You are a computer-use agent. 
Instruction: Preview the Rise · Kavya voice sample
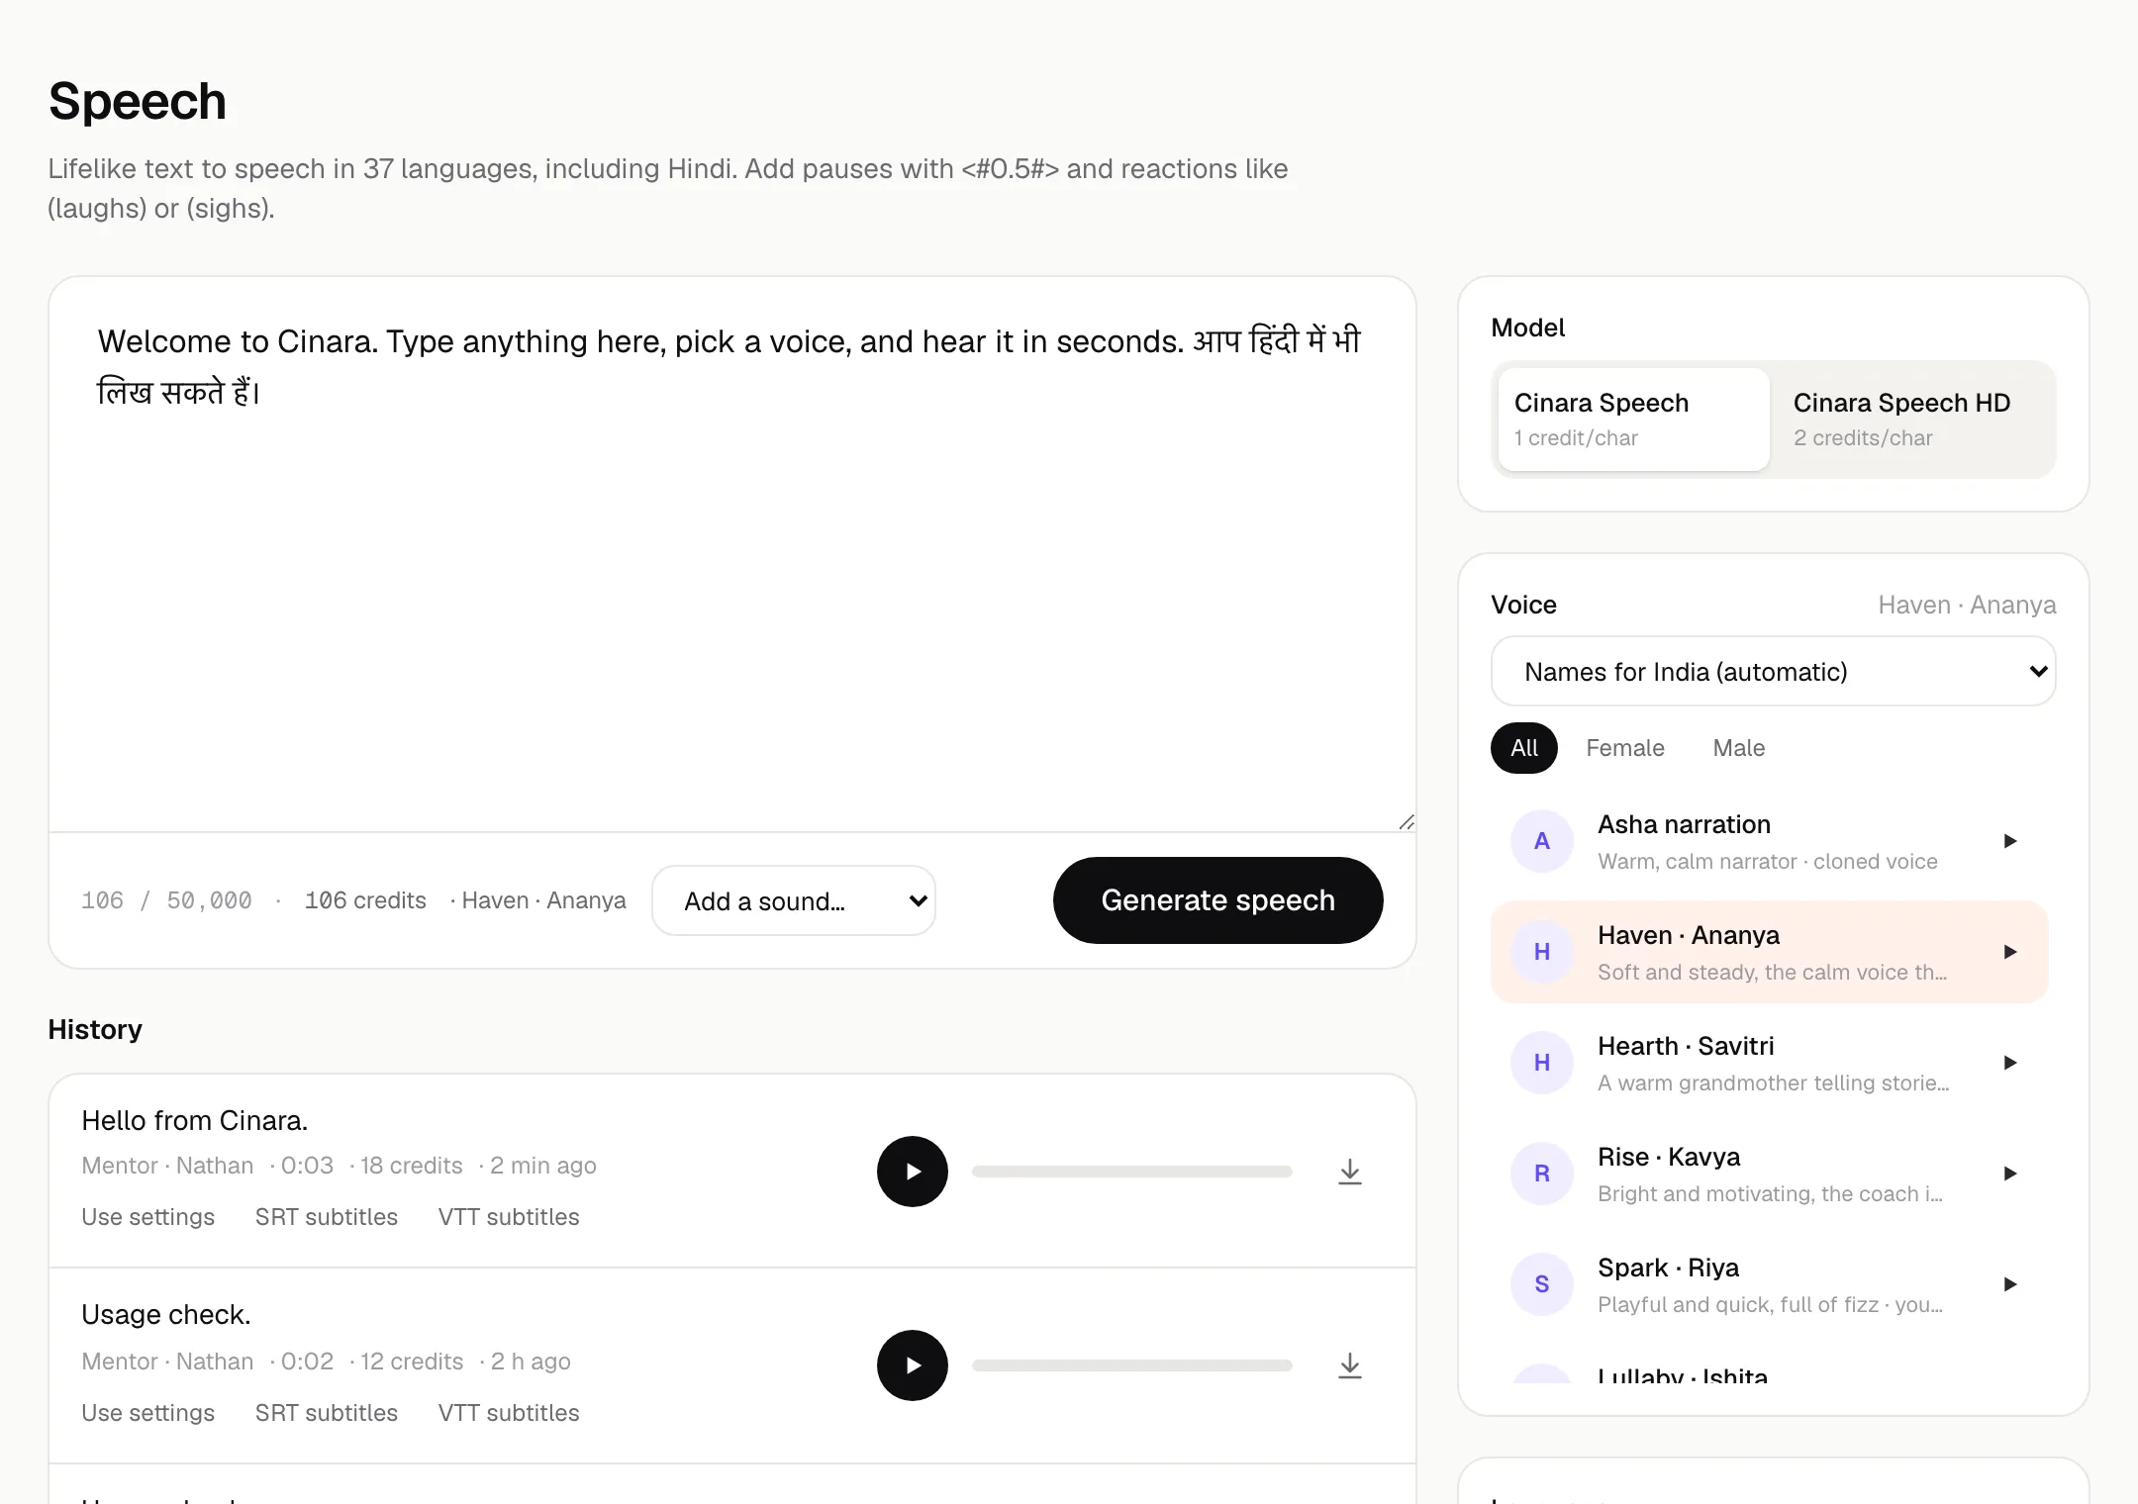(x=2009, y=1174)
